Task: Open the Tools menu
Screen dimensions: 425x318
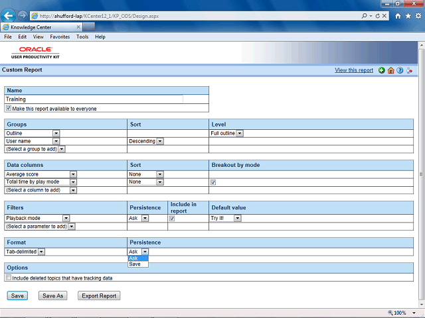Action: (x=82, y=37)
